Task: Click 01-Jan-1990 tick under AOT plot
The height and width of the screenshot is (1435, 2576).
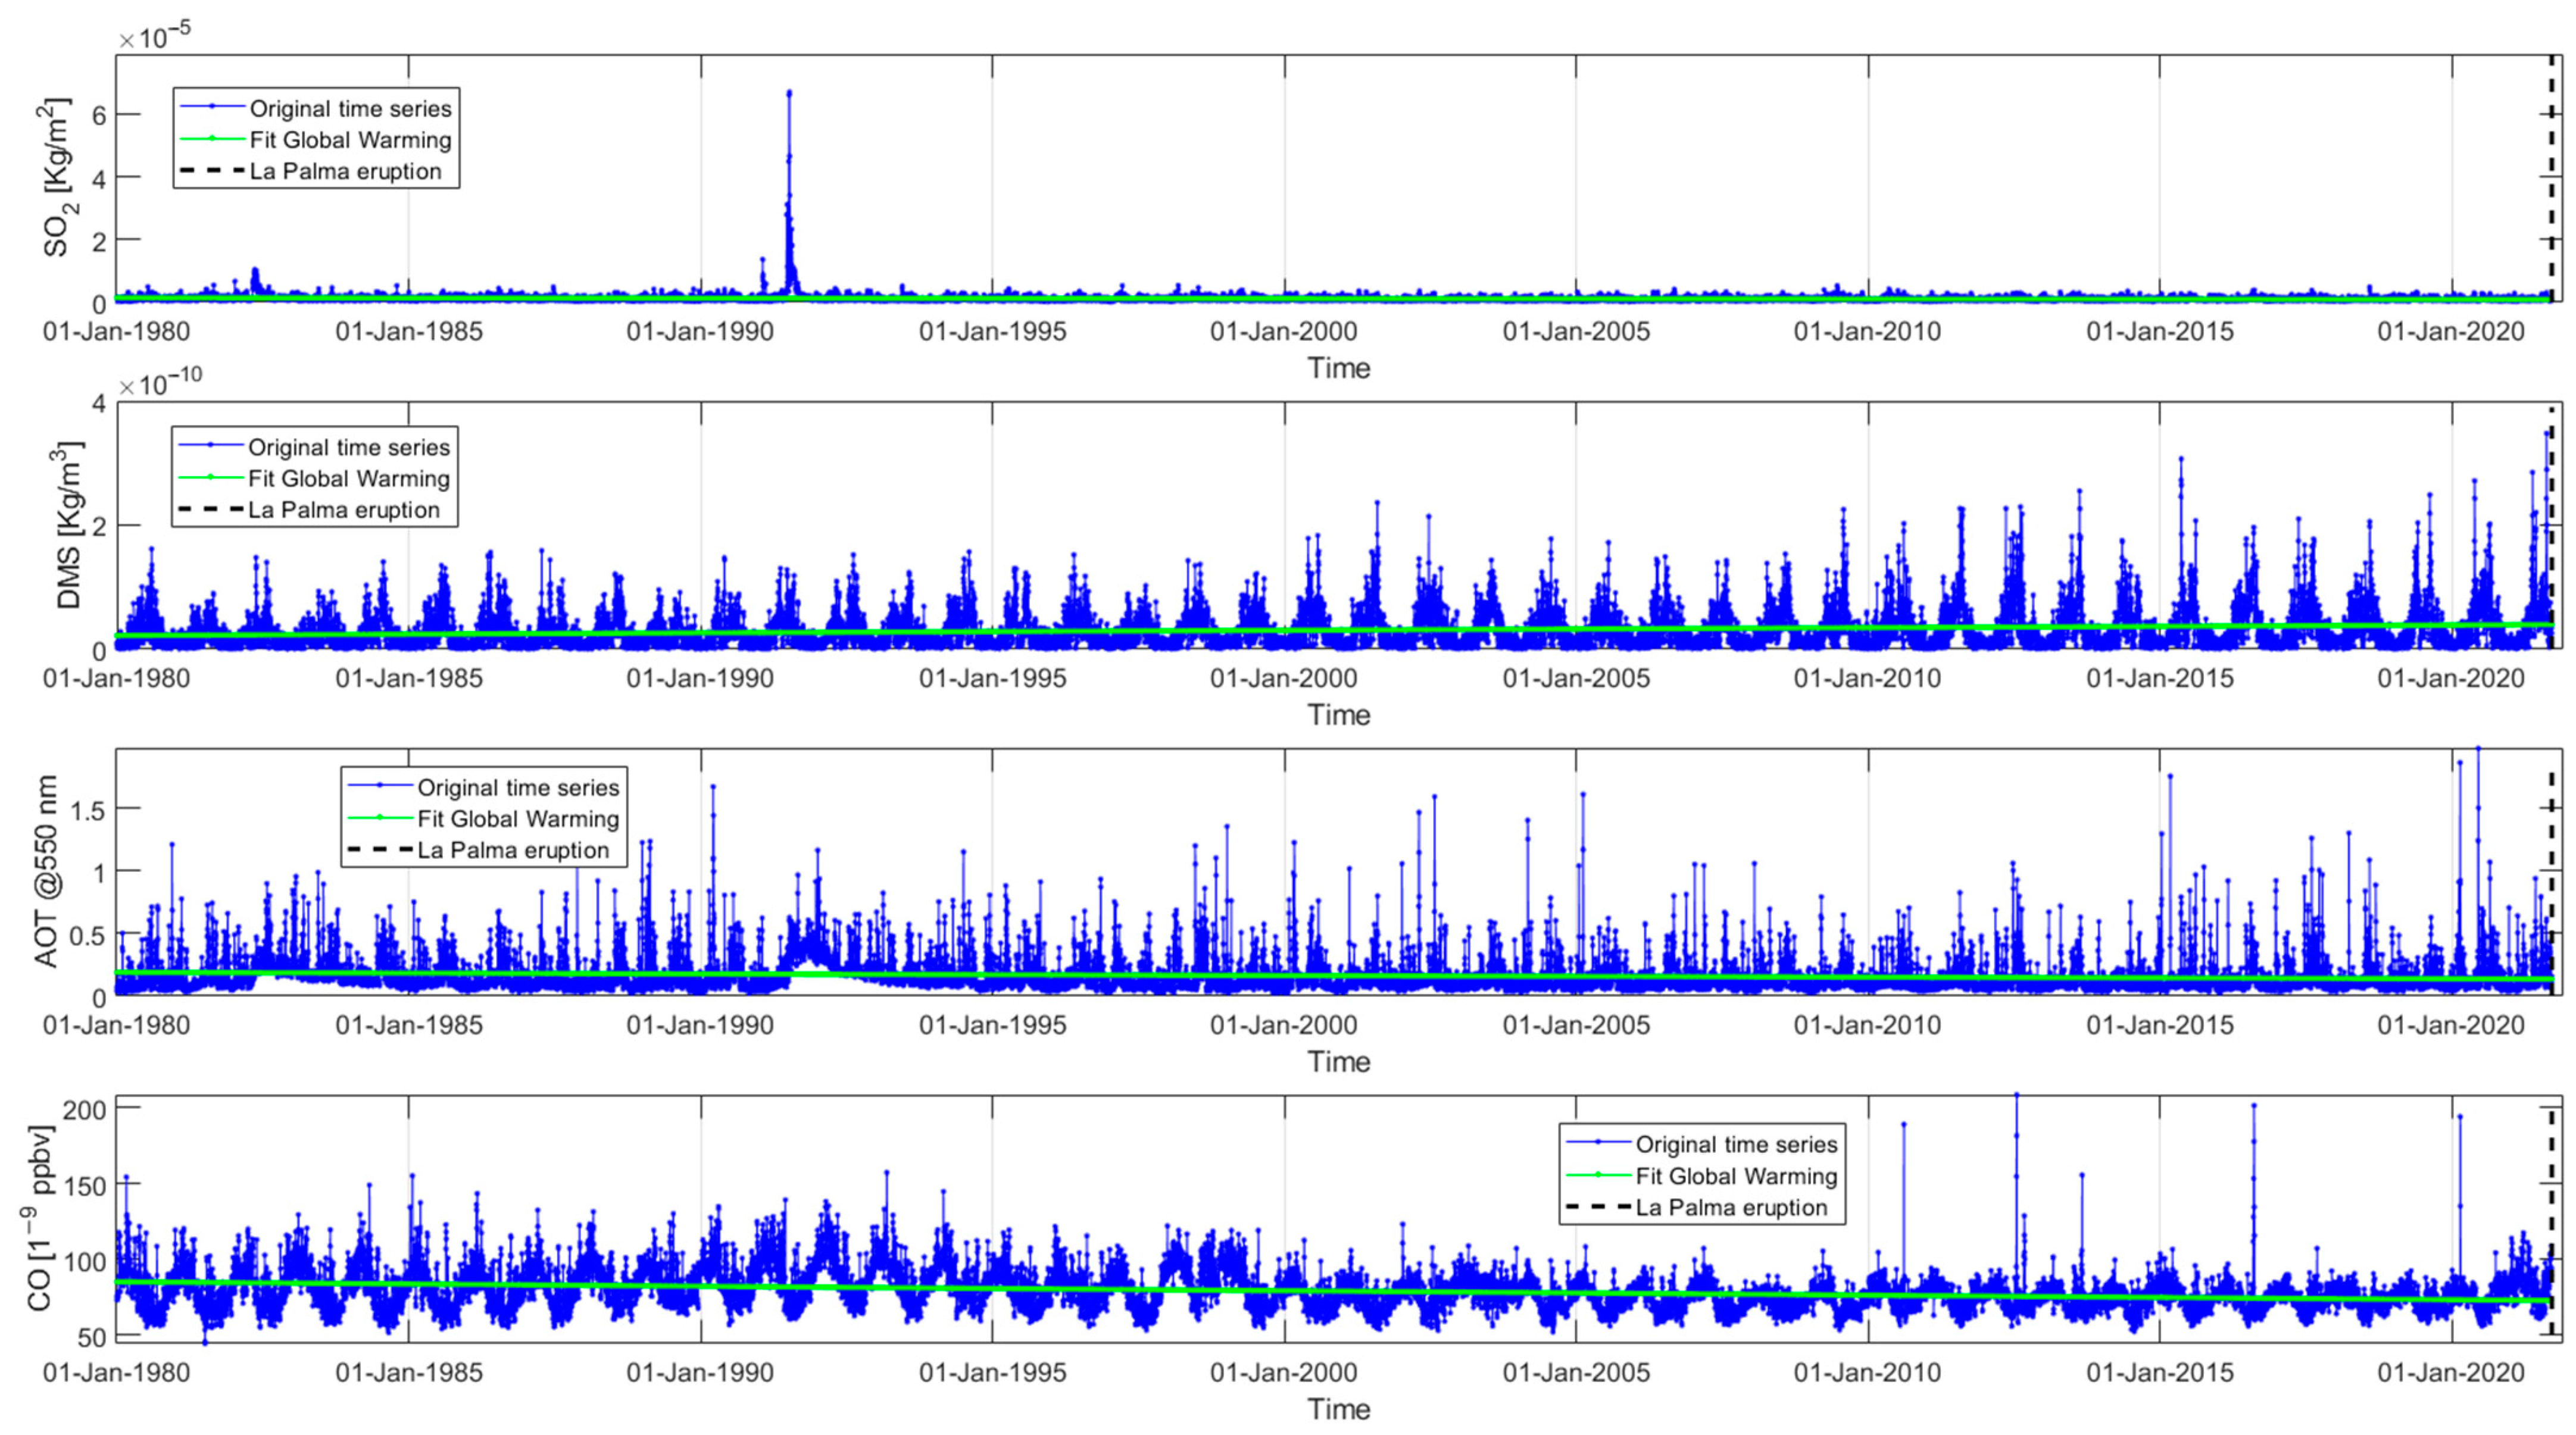Action: (x=700, y=1025)
